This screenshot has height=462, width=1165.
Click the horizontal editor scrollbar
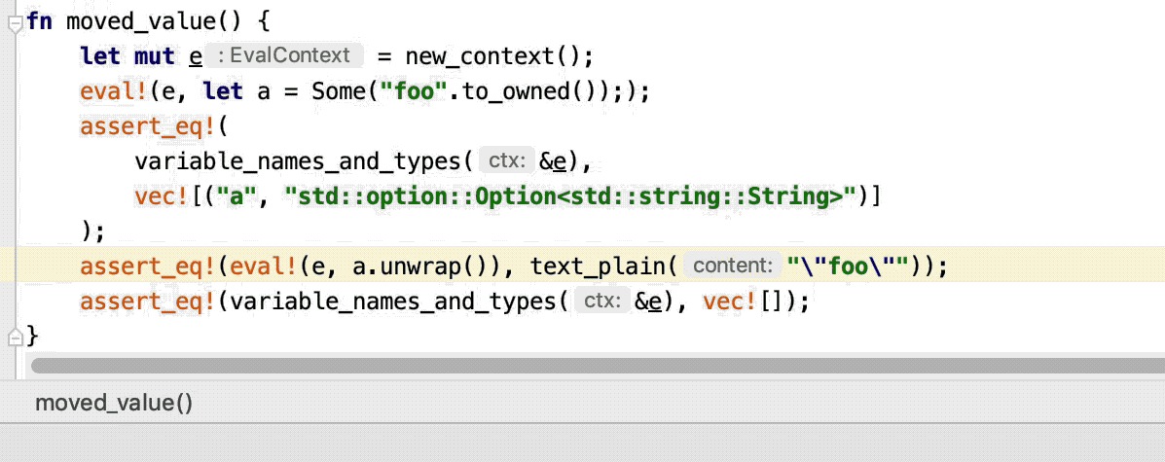(x=598, y=366)
